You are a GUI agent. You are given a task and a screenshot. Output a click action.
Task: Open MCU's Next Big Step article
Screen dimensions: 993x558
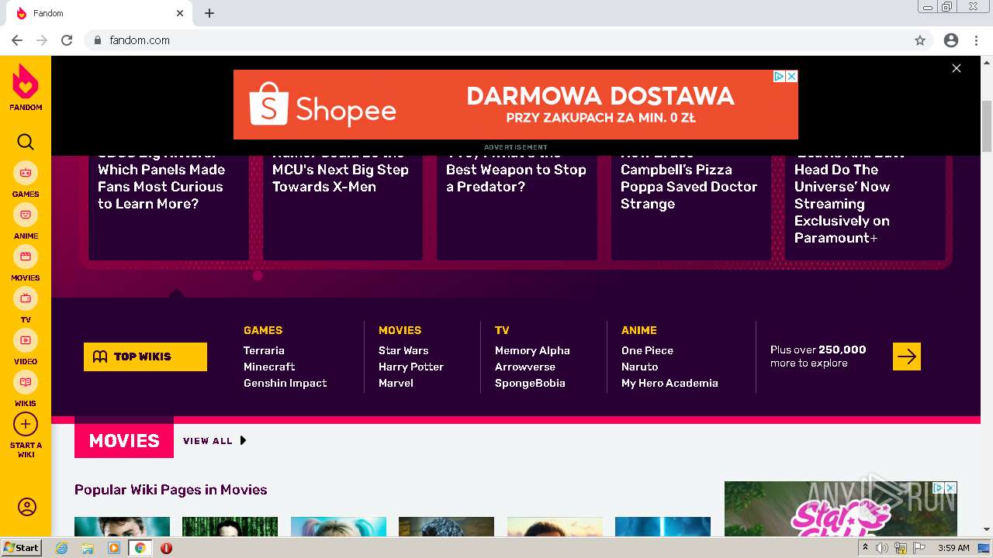pyautogui.click(x=343, y=208)
